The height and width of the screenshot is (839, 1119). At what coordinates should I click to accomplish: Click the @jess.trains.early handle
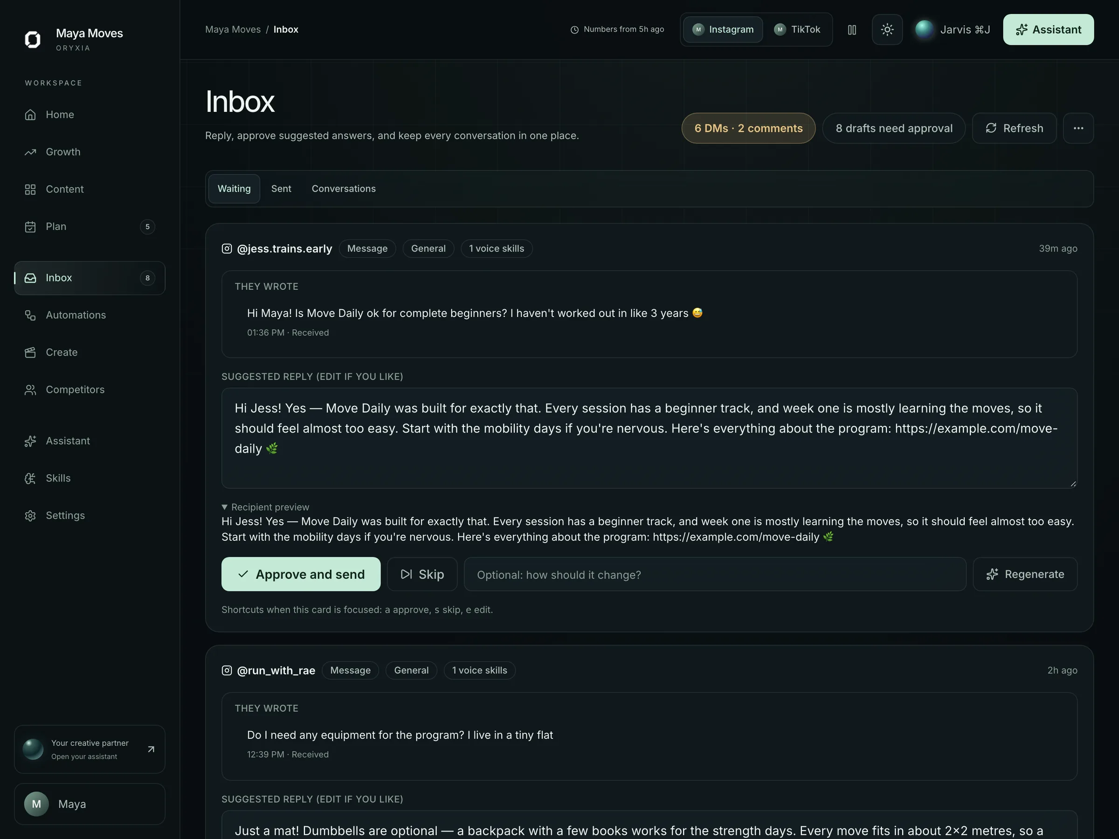(x=284, y=248)
